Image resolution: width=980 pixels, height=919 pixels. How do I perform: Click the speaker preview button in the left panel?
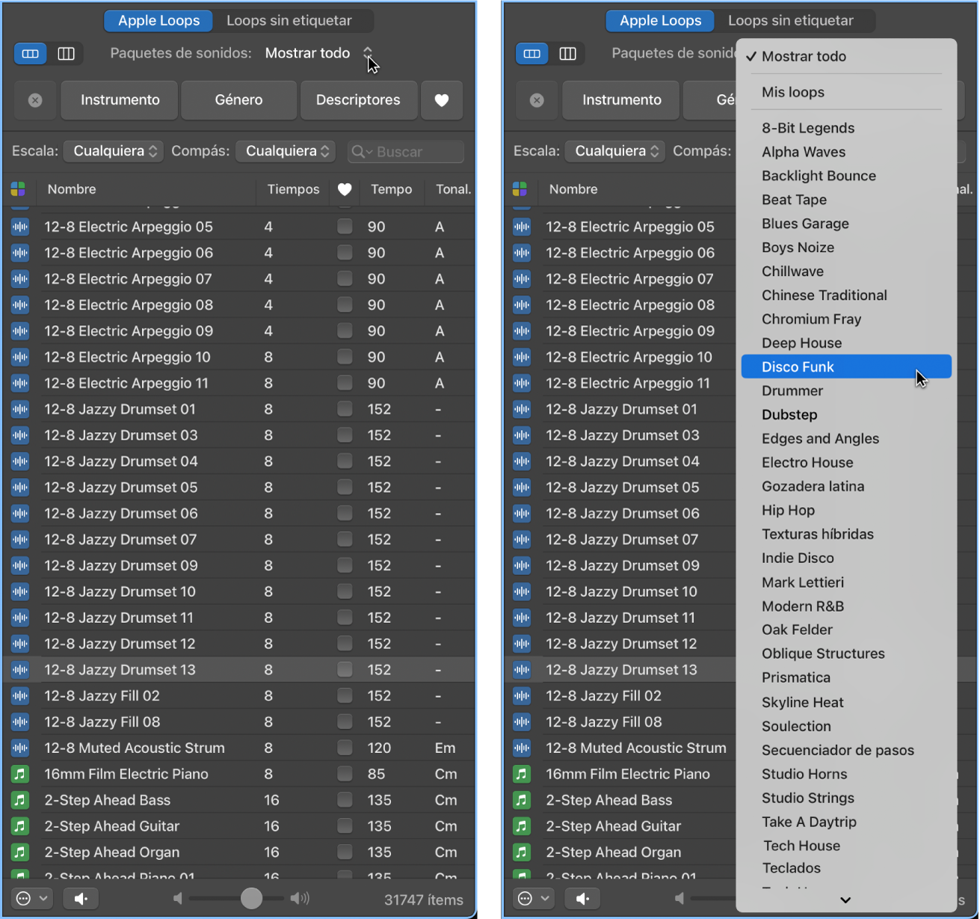[81, 898]
